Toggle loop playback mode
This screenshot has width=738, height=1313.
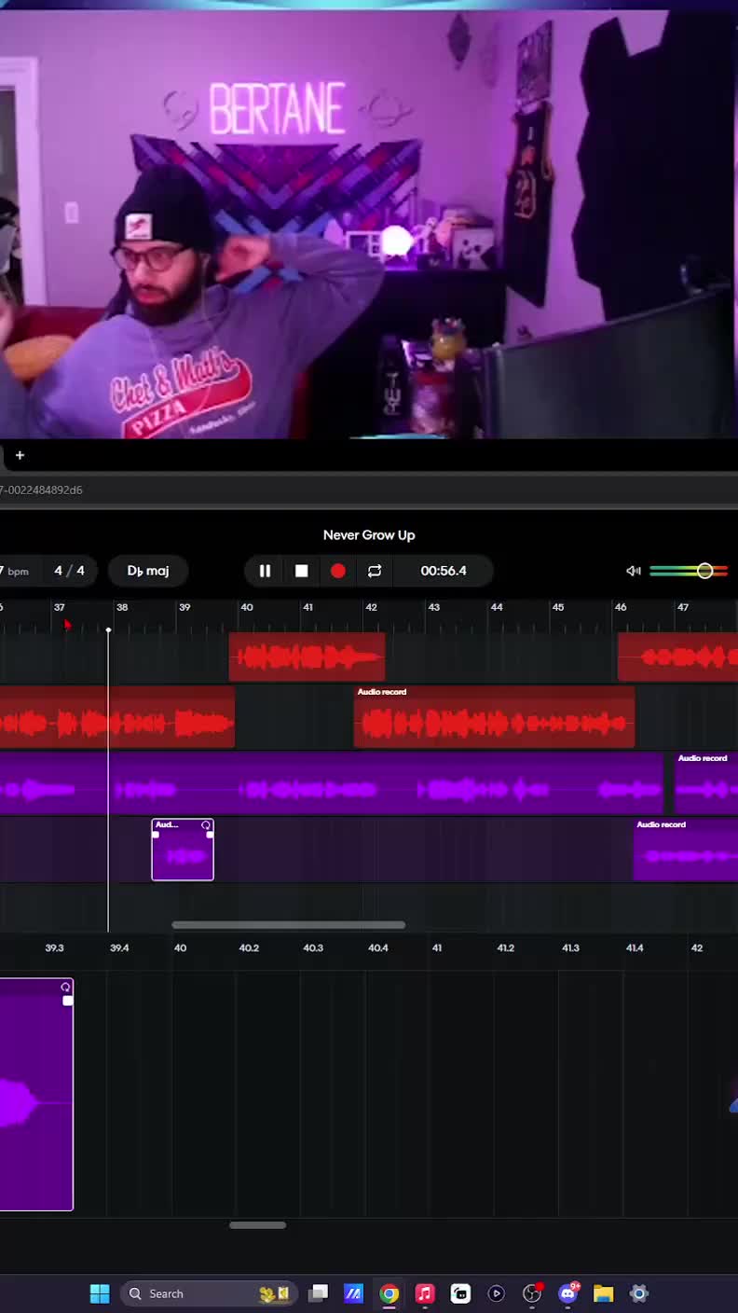coord(375,571)
